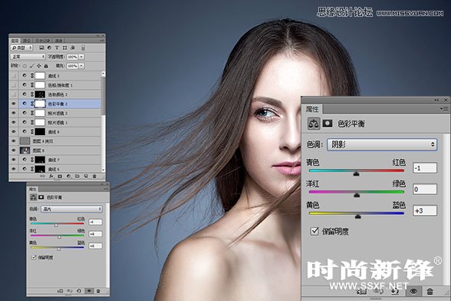451x301 pixels.
Task: Click link layers icon at Layers panel bottom
Action: click(42, 176)
